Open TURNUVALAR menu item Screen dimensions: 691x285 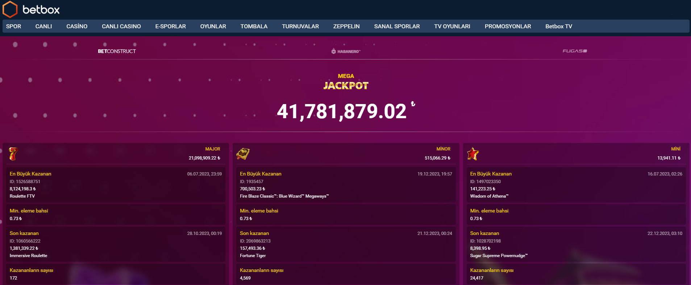pos(300,26)
